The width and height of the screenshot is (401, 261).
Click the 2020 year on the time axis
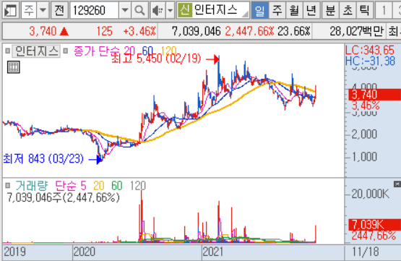point(85,252)
